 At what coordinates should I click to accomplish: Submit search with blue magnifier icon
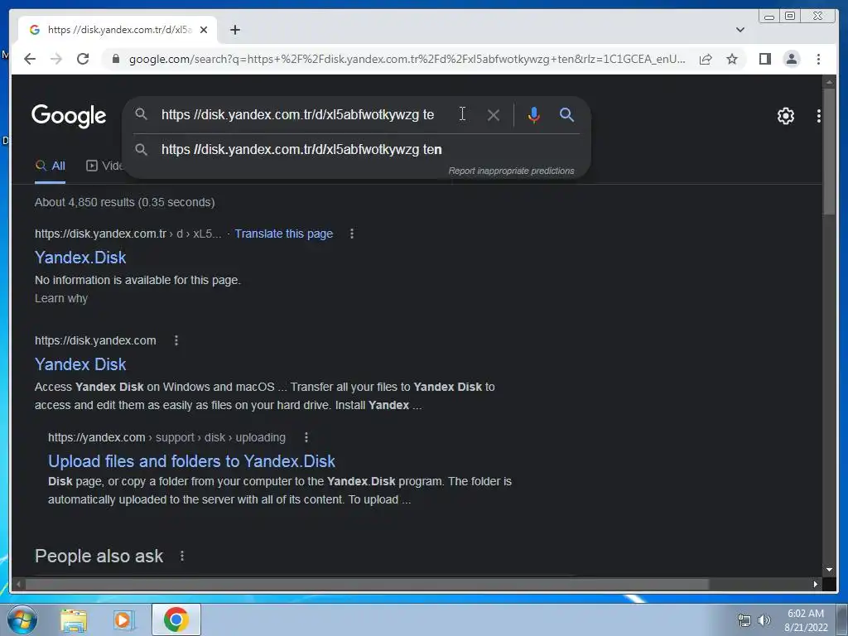click(566, 114)
